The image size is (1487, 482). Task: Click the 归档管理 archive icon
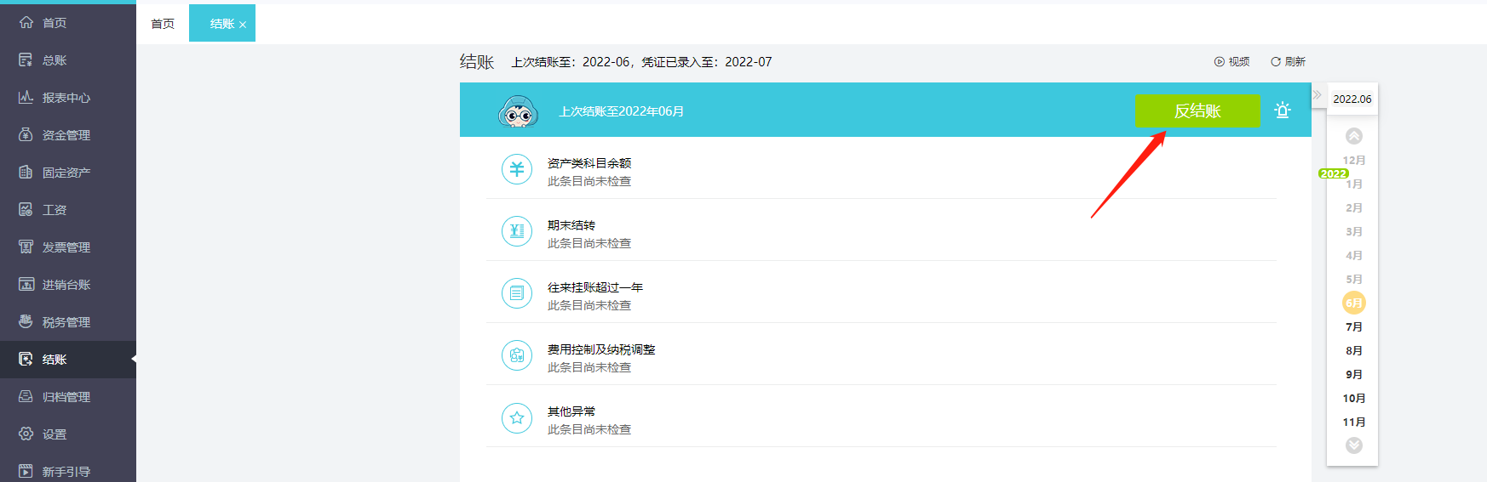[26, 397]
